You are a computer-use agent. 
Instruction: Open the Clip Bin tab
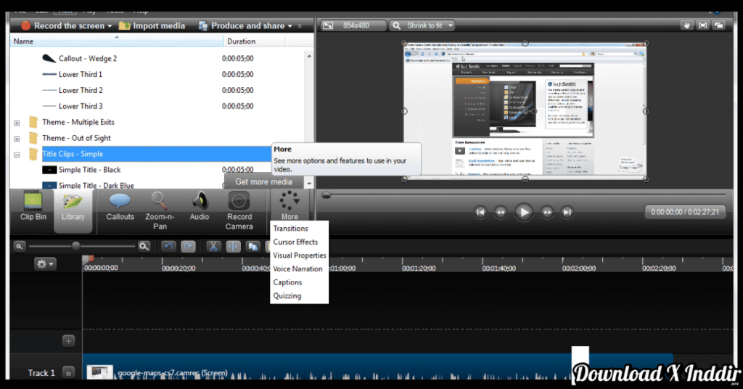(33, 207)
